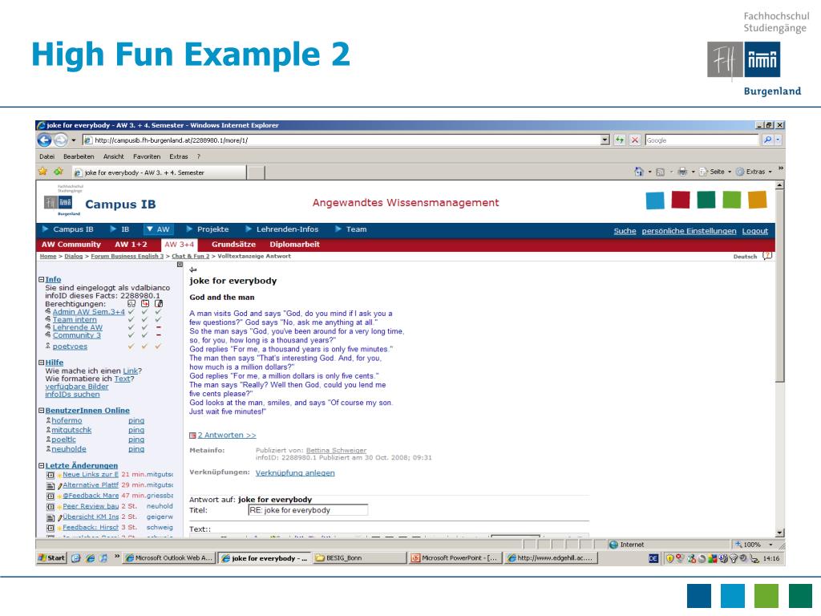The image size is (821, 616).
Task: Collapse the Letzte Änderungen section box
Action: pos(42,465)
